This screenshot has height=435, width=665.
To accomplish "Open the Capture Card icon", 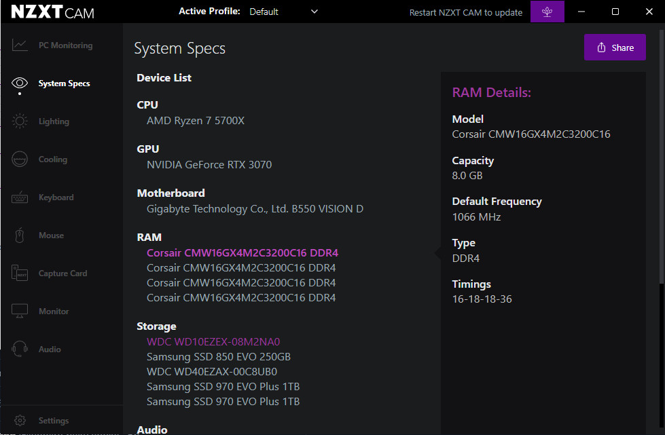I will [20, 273].
